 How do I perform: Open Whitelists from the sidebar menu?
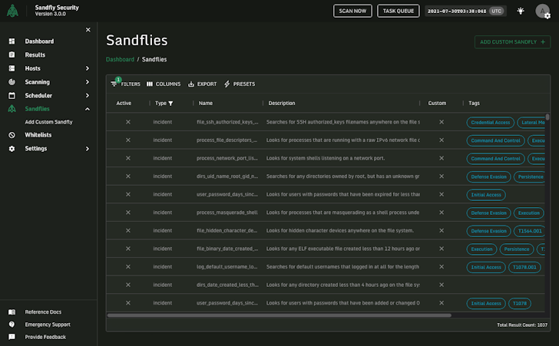(38, 135)
